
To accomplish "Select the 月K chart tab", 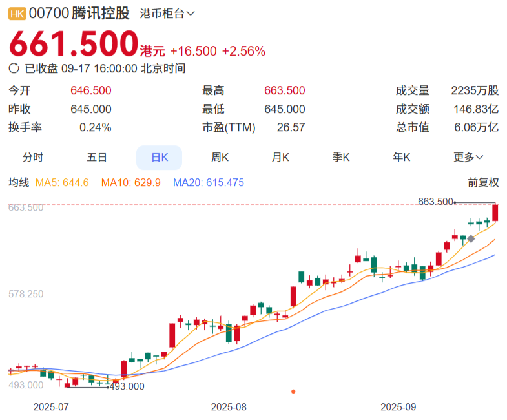I will [280, 157].
